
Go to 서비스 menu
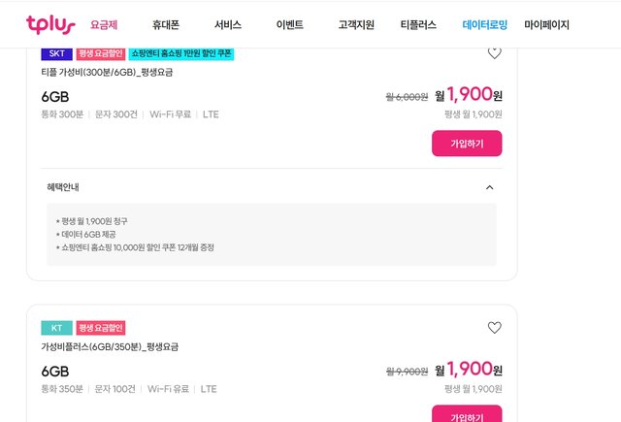click(x=228, y=25)
